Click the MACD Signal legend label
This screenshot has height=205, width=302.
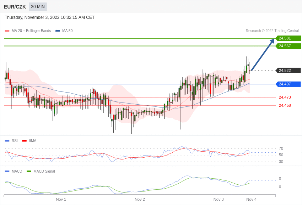tap(44, 171)
